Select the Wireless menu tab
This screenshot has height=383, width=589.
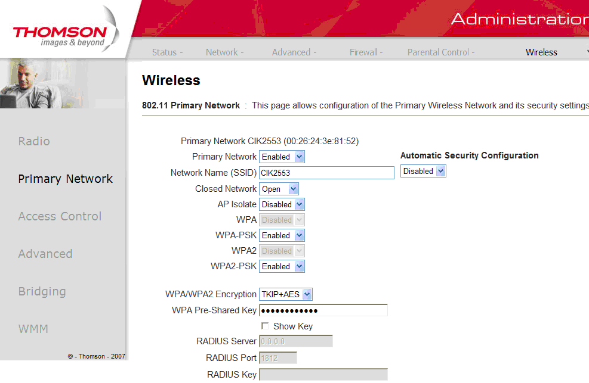click(x=541, y=52)
